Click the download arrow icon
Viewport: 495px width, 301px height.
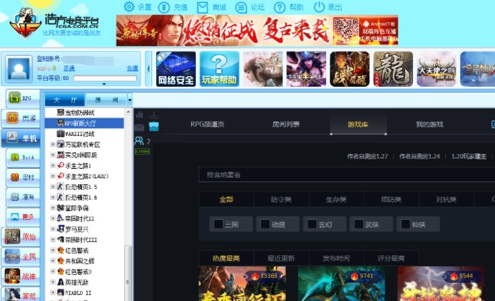pyautogui.click(x=154, y=114)
